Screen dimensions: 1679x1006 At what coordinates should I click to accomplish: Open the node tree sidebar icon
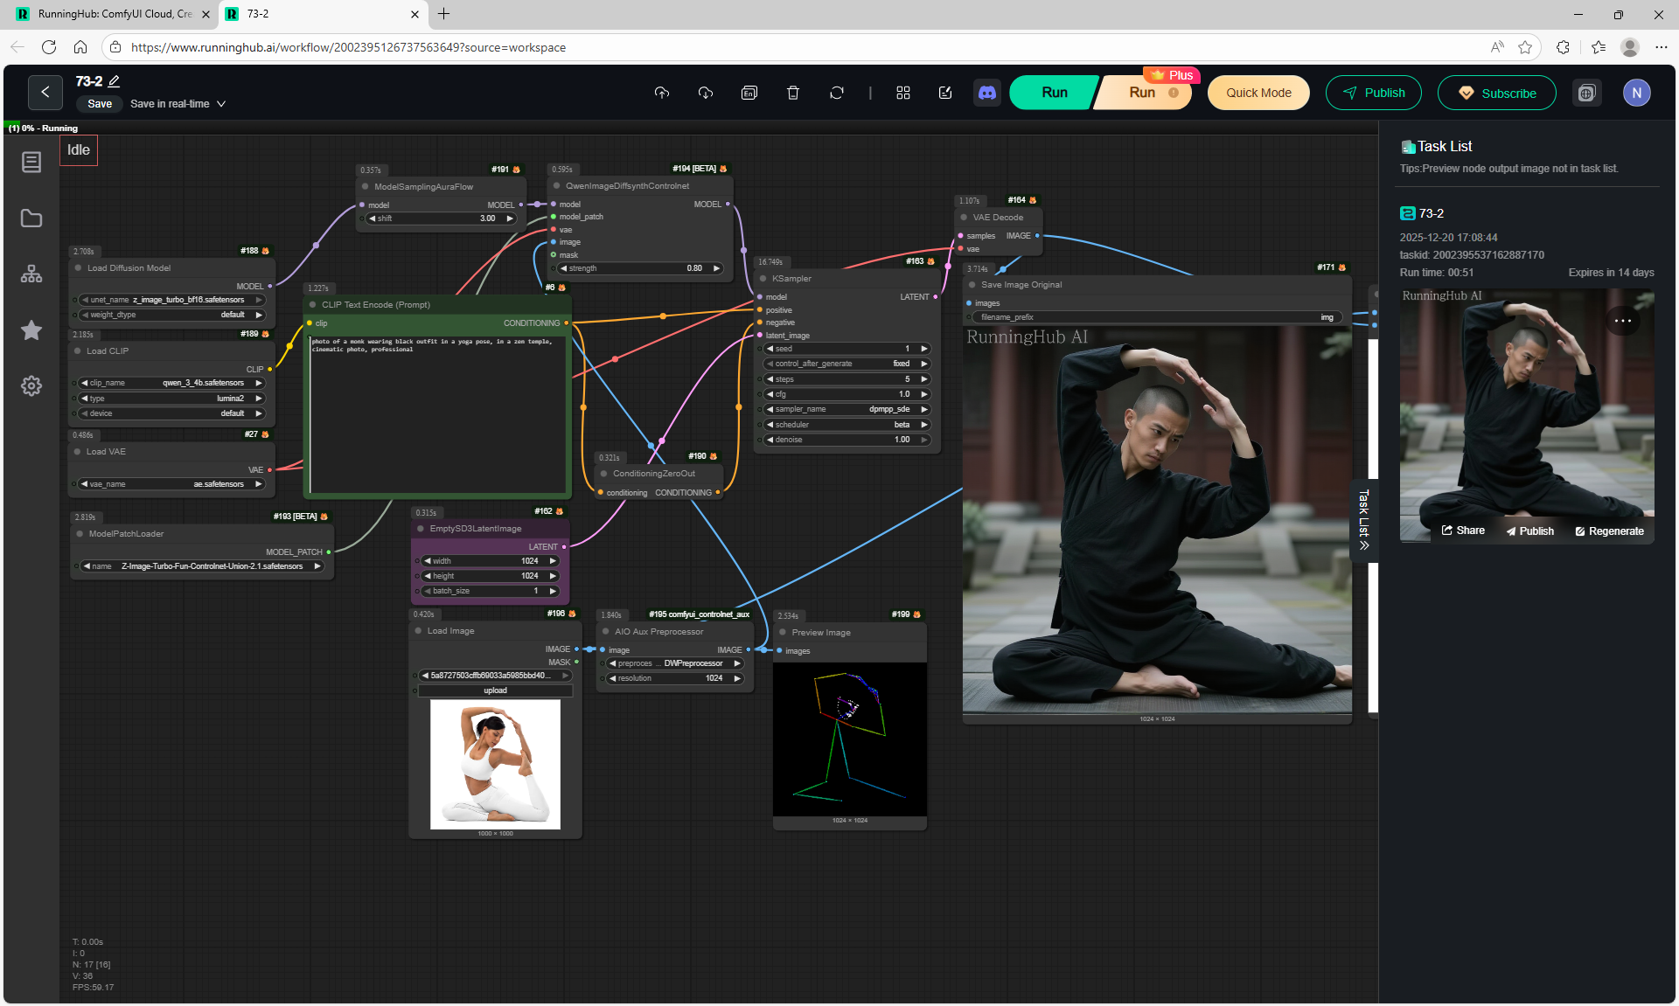(x=31, y=274)
